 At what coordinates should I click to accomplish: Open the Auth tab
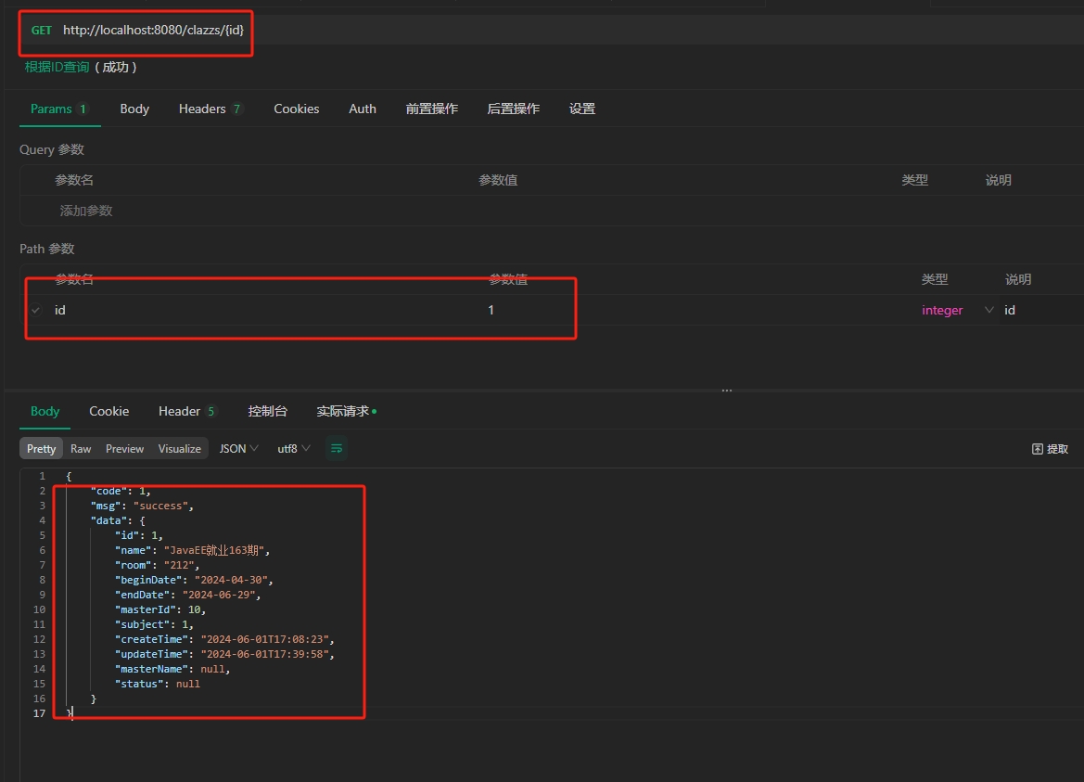(x=362, y=109)
